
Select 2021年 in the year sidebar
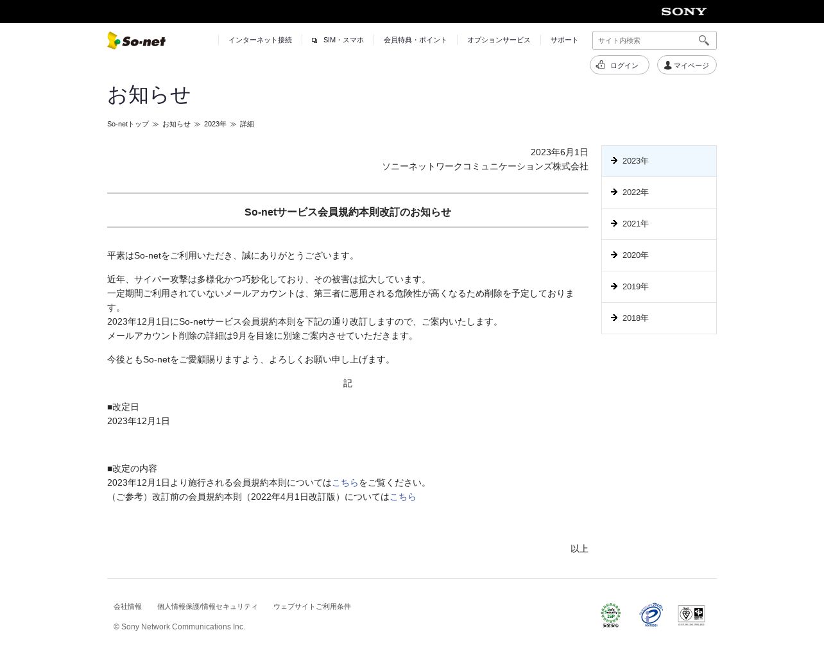click(659, 224)
